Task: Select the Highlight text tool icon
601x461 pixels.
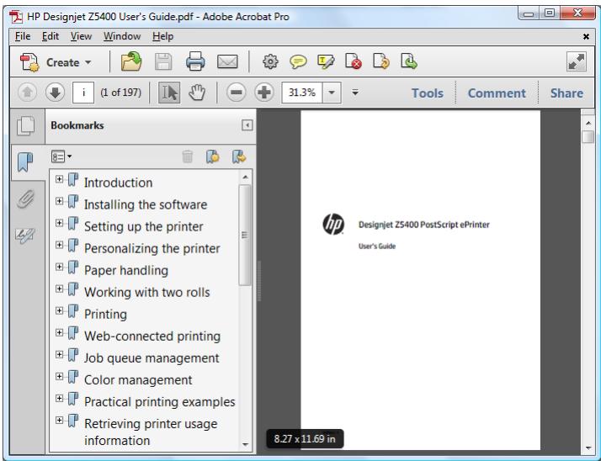Action: click(x=326, y=61)
